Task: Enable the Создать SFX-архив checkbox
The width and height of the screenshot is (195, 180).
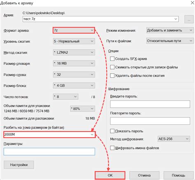Action: click(112, 59)
